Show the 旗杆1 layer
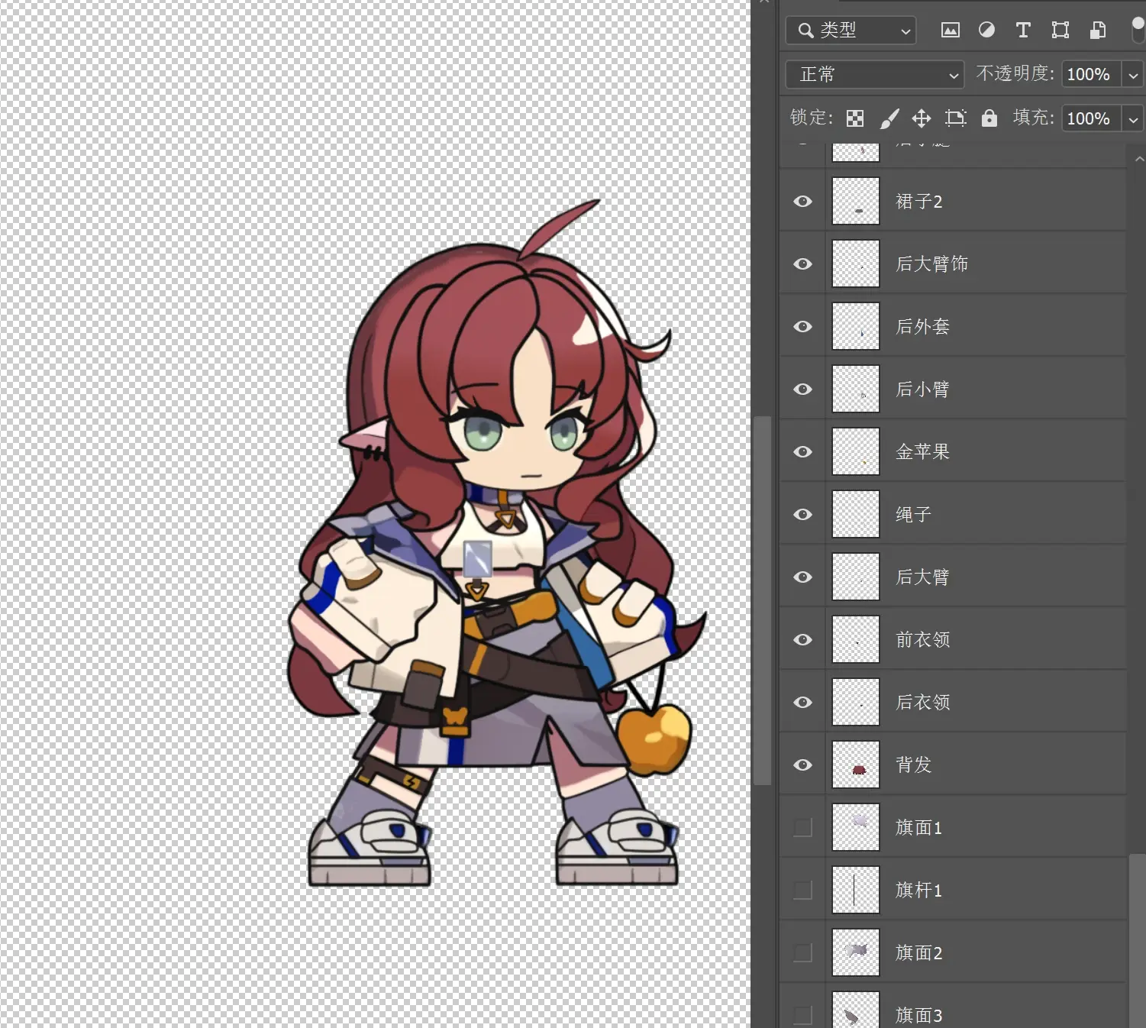The image size is (1146, 1028). [x=802, y=891]
